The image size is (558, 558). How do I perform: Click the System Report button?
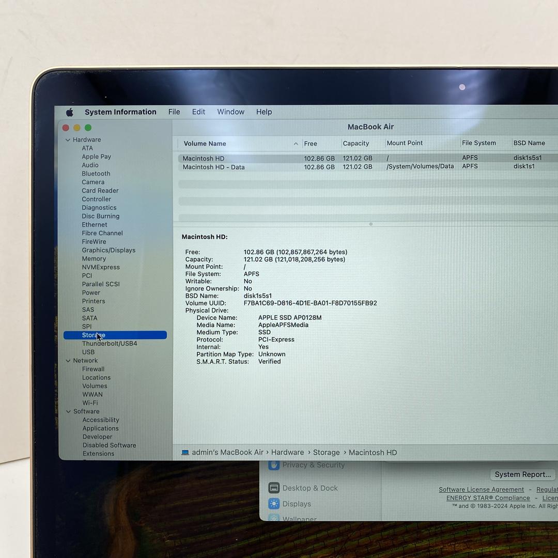tap(522, 474)
